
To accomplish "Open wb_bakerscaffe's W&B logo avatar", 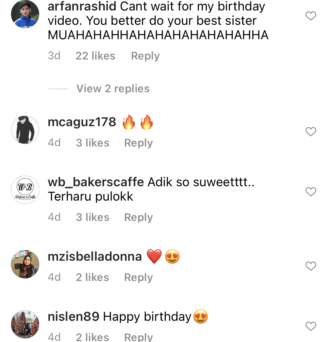I will (x=25, y=190).
